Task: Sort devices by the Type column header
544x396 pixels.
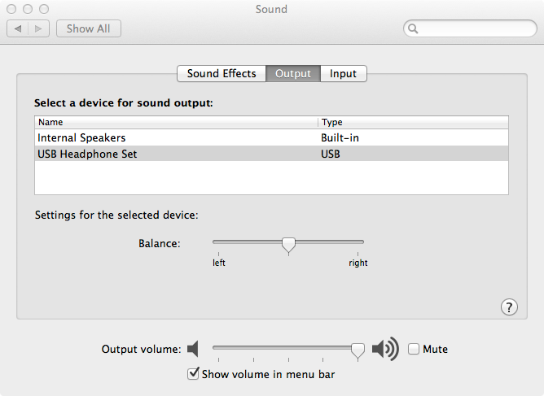Action: (x=413, y=122)
